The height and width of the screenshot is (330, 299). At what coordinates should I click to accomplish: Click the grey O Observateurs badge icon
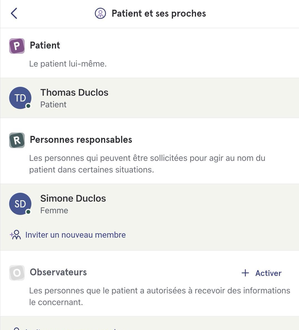pos(17,273)
